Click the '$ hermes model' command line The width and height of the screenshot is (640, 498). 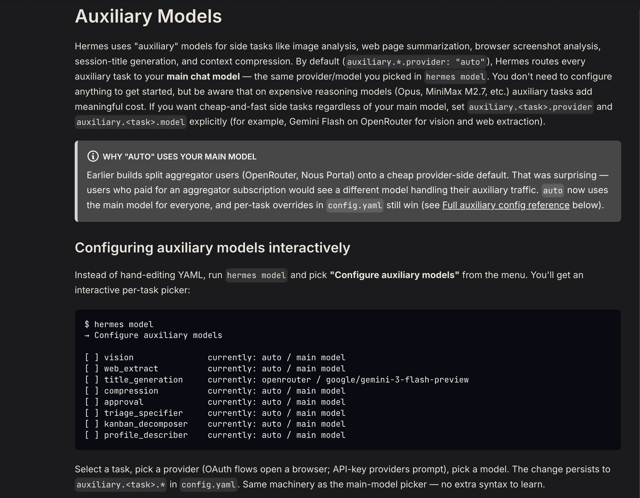pyautogui.click(x=119, y=324)
